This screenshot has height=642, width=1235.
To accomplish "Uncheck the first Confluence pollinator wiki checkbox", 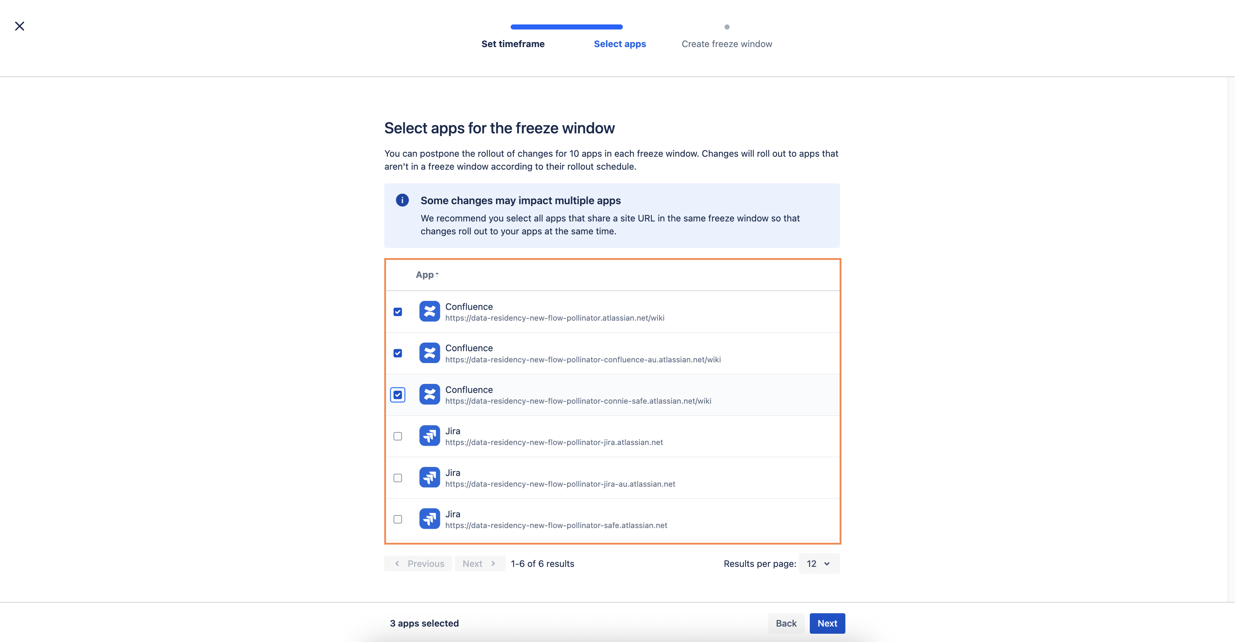I will tap(398, 312).
